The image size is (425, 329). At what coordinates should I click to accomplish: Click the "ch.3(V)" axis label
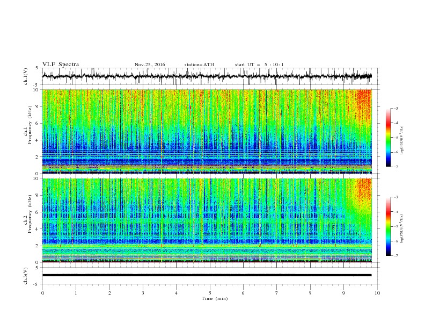(26, 276)
